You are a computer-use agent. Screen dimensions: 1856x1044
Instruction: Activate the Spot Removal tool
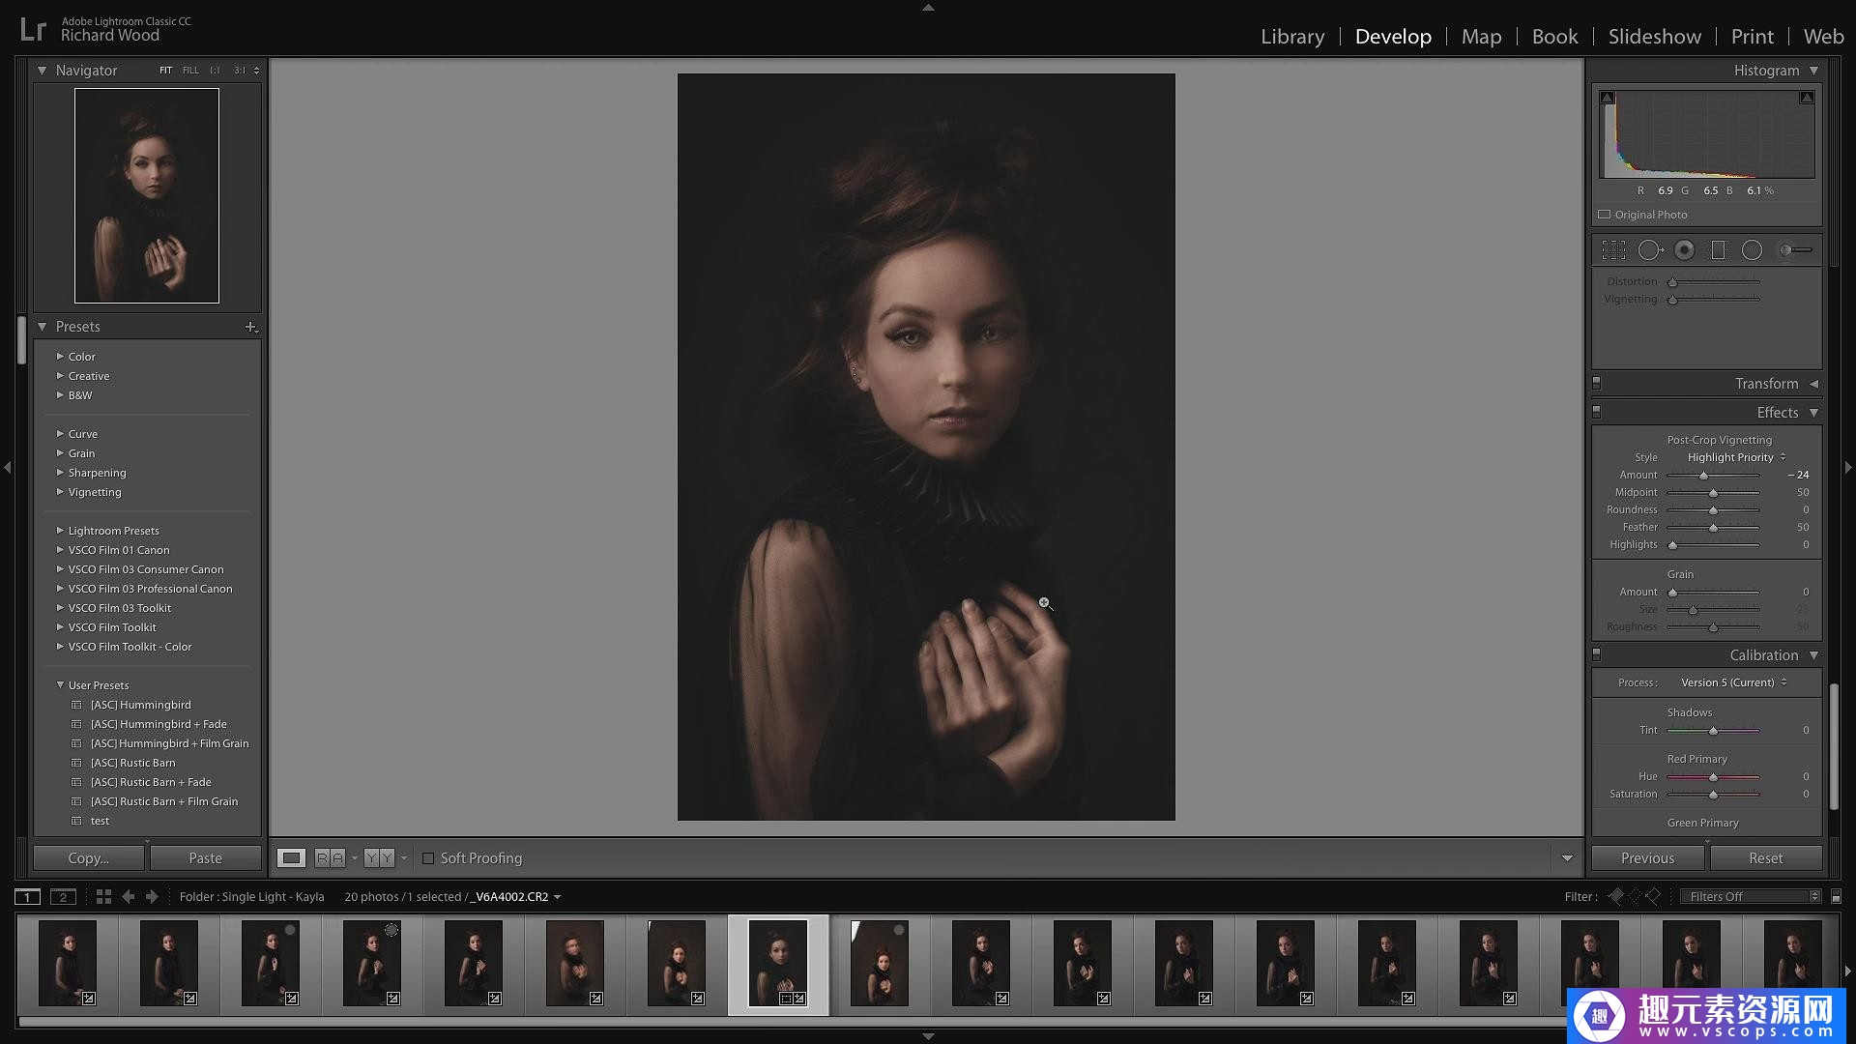[1650, 250]
